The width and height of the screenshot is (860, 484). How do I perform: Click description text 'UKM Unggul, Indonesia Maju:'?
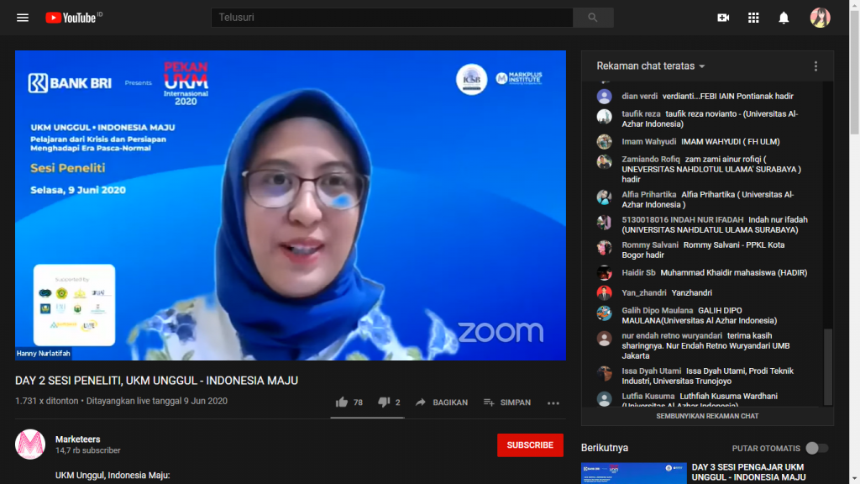tap(113, 476)
